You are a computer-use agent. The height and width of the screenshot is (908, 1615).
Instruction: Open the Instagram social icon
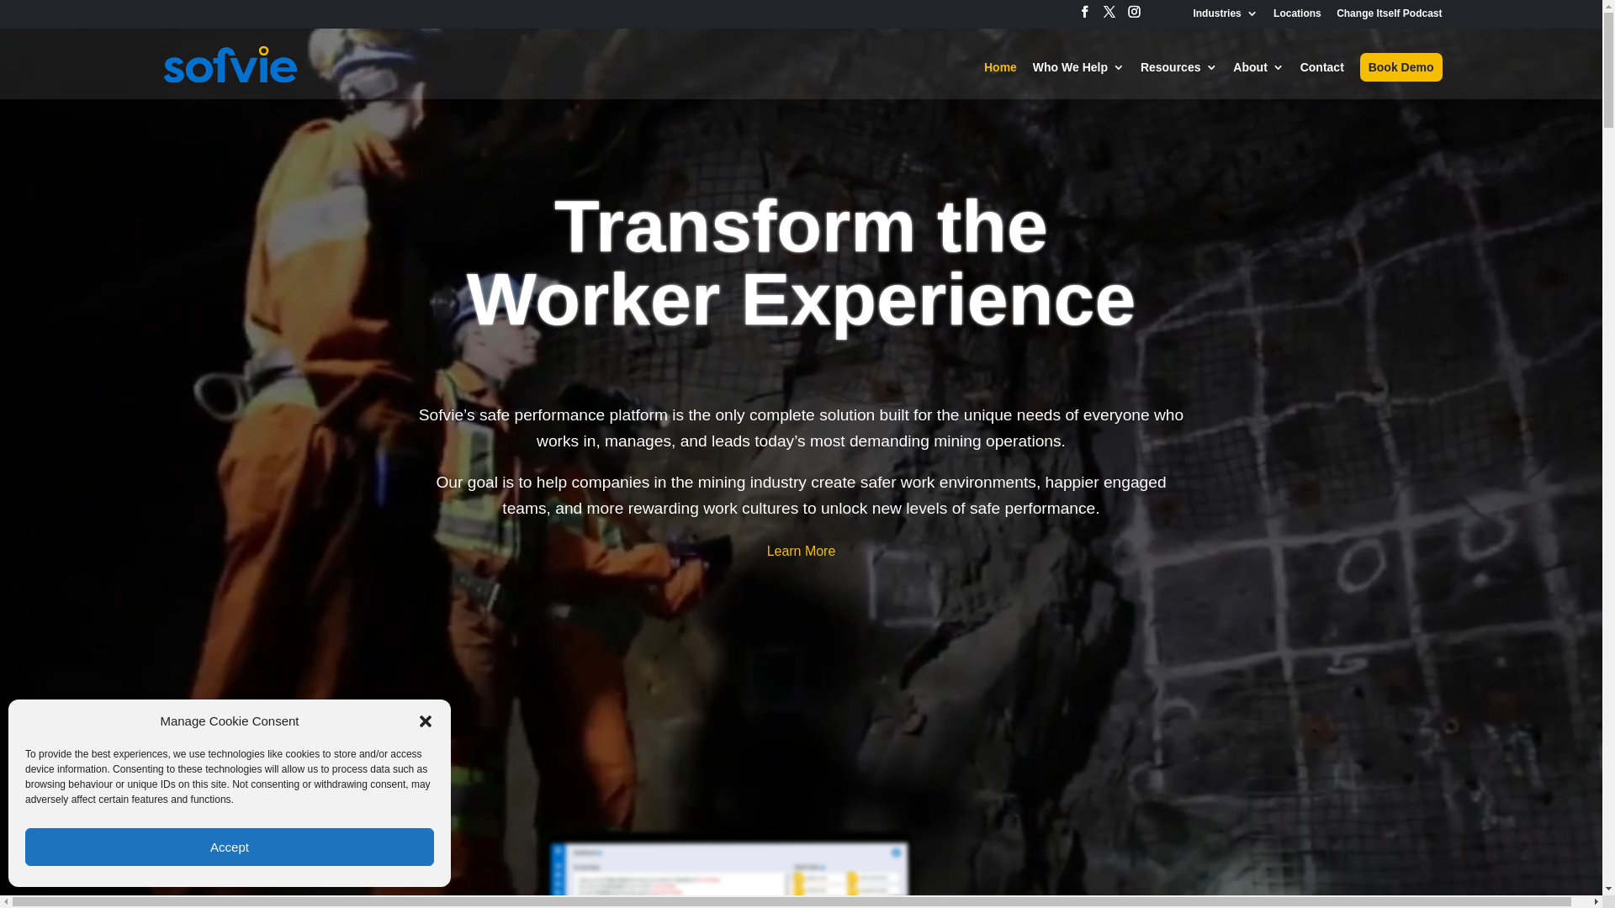pos(1134,12)
